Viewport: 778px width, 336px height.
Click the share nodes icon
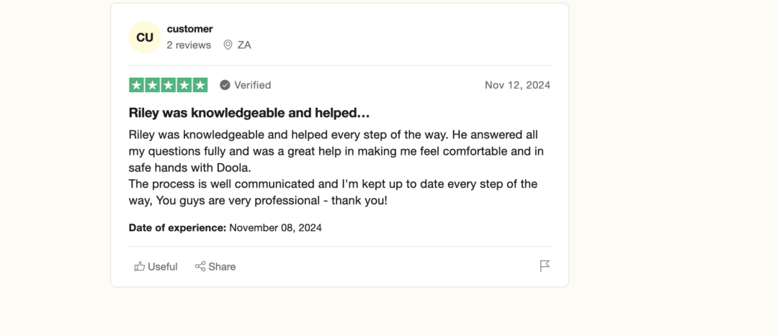pos(200,267)
